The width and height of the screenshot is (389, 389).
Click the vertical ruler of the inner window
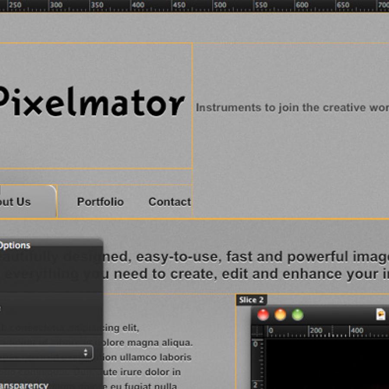(257, 363)
